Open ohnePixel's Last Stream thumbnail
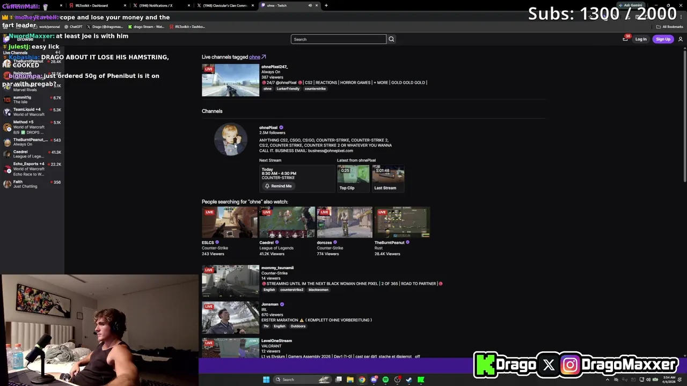Viewport: 687px width, 386px height. click(x=388, y=175)
